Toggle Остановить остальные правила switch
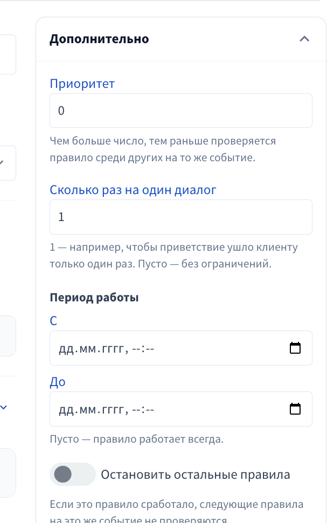334x523 pixels. coord(72,474)
